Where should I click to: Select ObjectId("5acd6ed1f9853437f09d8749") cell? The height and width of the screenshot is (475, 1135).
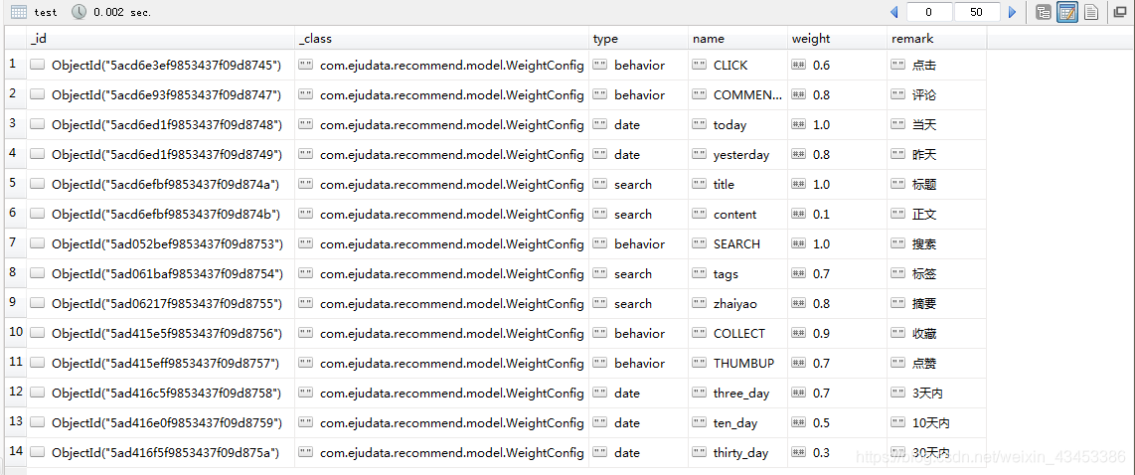click(160, 155)
